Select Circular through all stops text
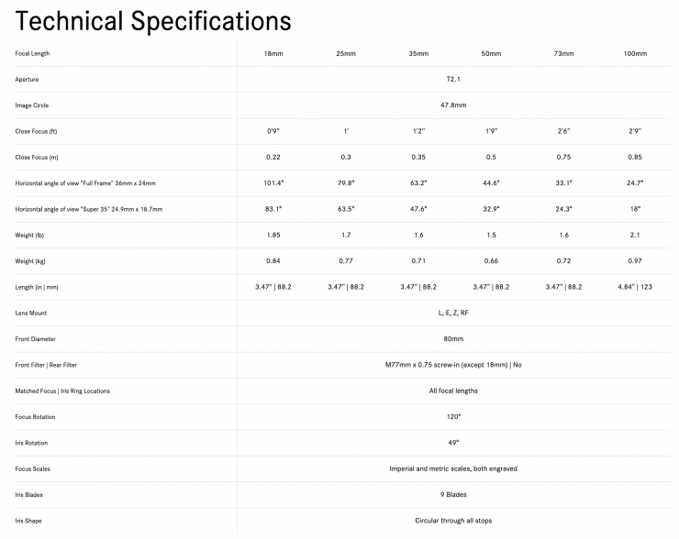Screen dimensions: 679x539 453,521
